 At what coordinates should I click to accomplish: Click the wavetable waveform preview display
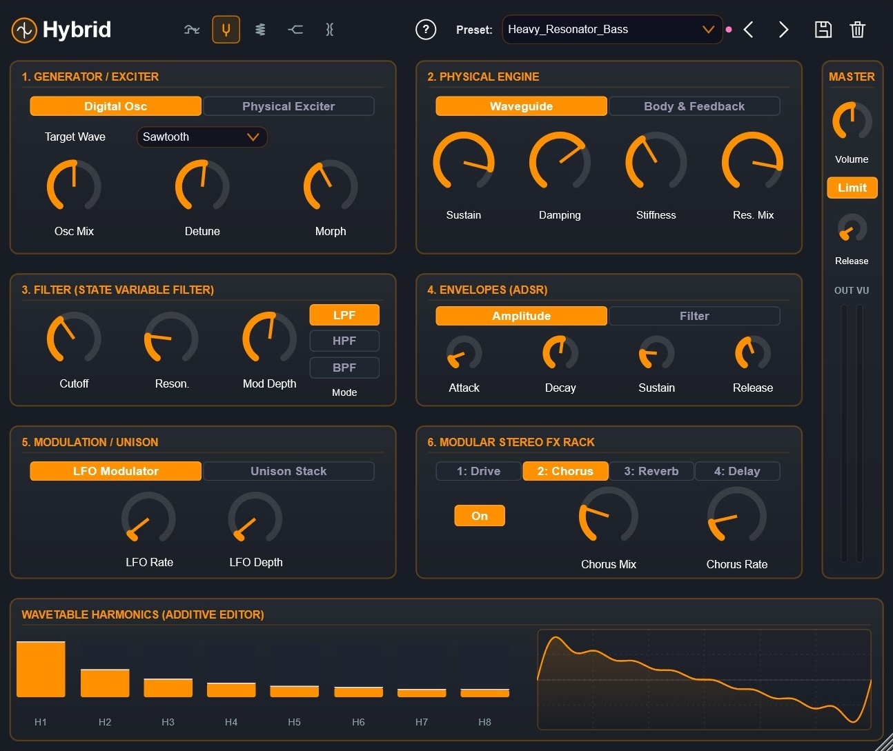point(705,679)
